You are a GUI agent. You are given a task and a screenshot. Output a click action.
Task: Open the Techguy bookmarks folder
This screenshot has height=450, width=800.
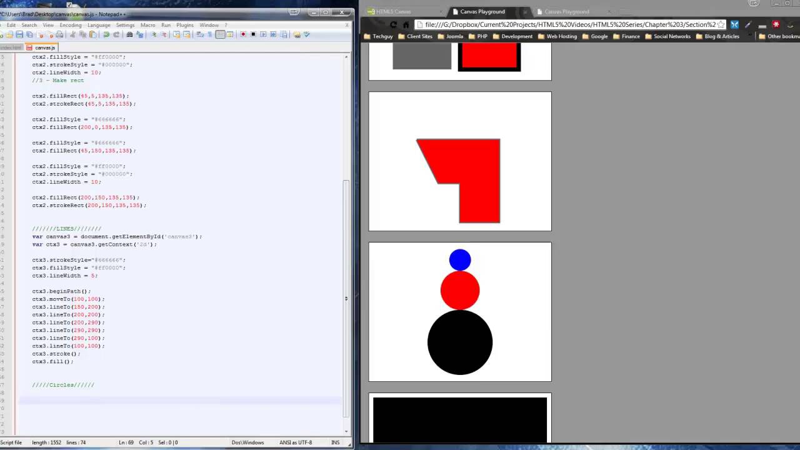point(379,36)
